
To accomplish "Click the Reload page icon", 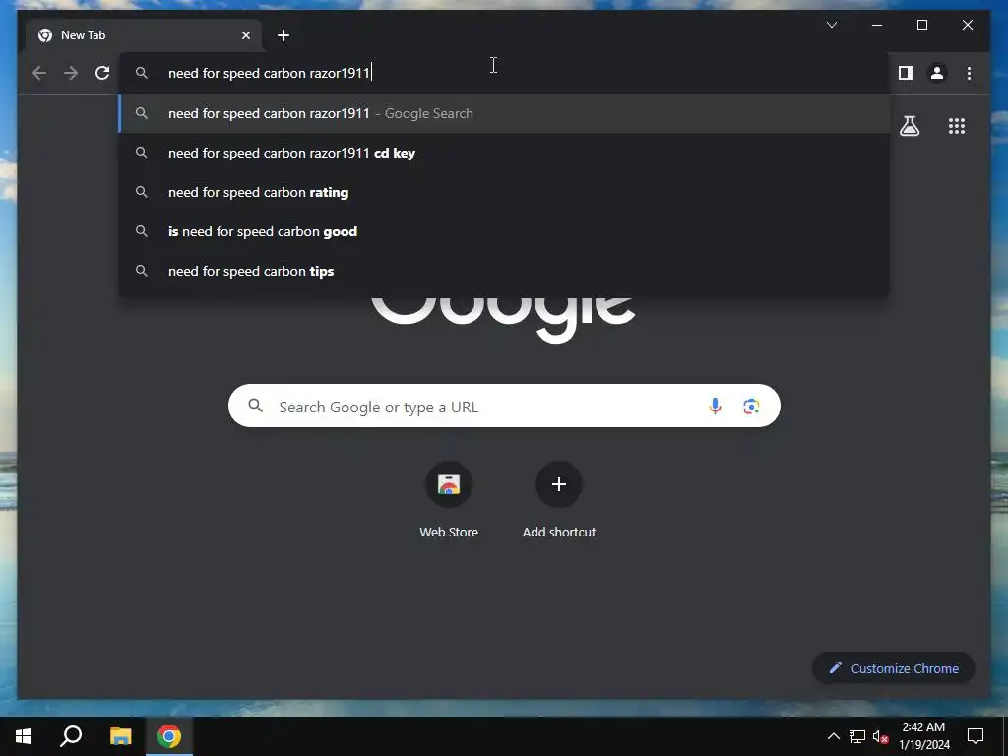I will [x=102, y=73].
